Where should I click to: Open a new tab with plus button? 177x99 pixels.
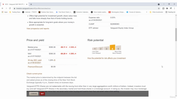pos(31,4)
